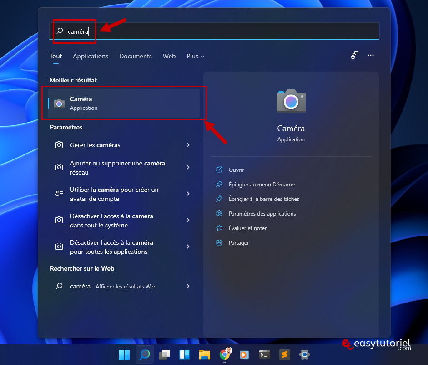Expand chevron for dans tout le système result
The width and height of the screenshot is (428, 365).
click(188, 220)
